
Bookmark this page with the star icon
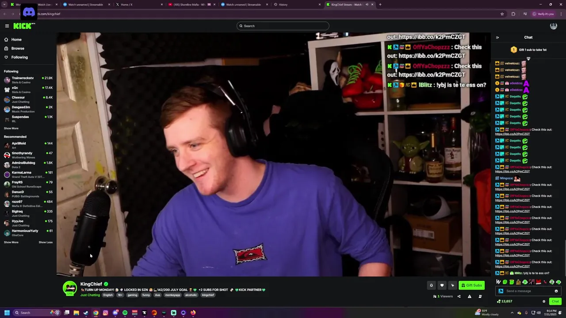point(502,14)
